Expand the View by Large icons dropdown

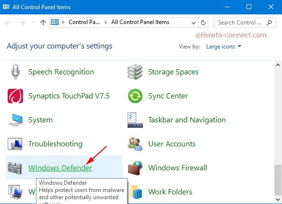tap(223, 47)
